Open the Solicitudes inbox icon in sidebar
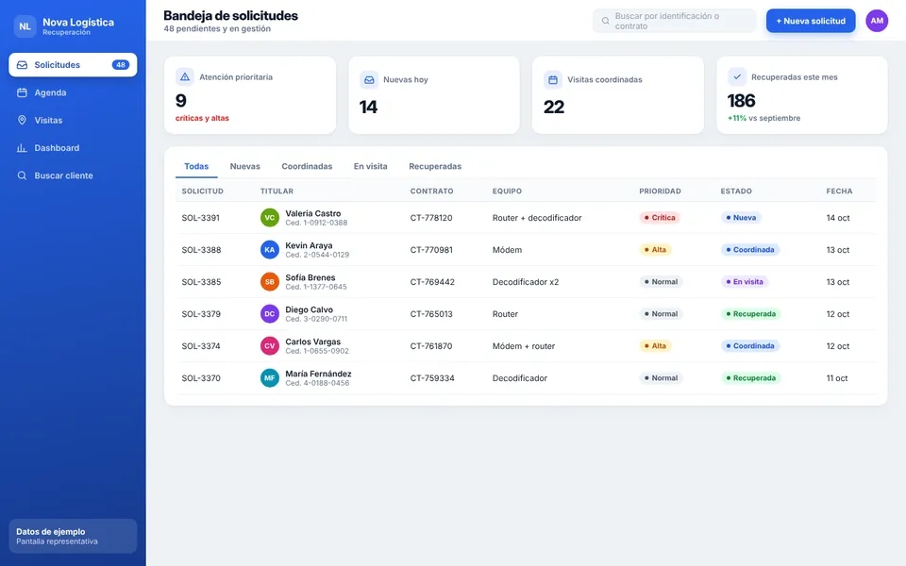The height and width of the screenshot is (566, 906). 22,65
